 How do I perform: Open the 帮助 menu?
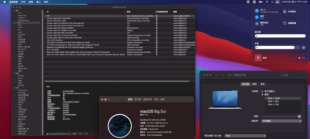point(46,2)
